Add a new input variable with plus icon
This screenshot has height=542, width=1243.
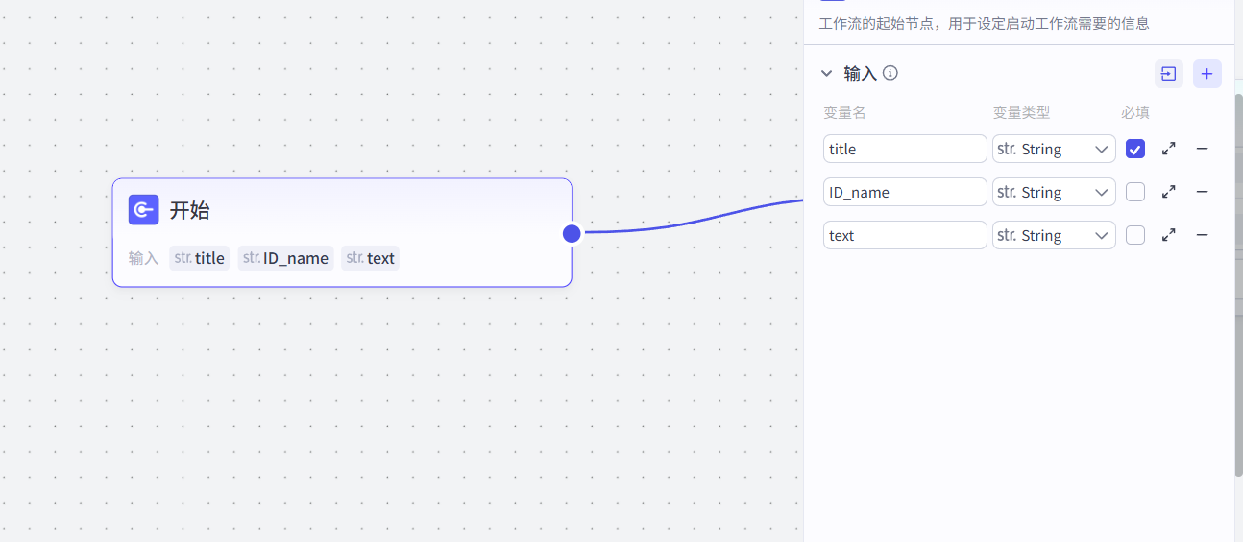[x=1206, y=74]
